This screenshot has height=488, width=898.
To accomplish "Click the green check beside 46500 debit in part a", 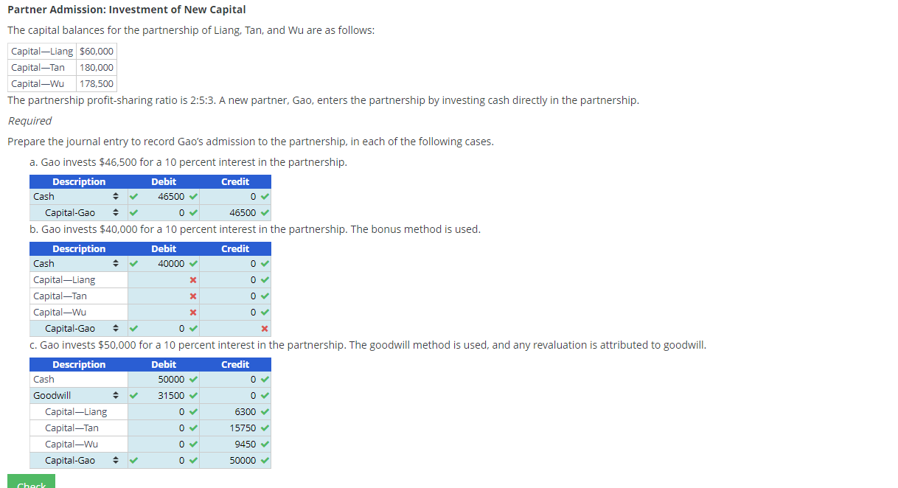I will (x=192, y=197).
